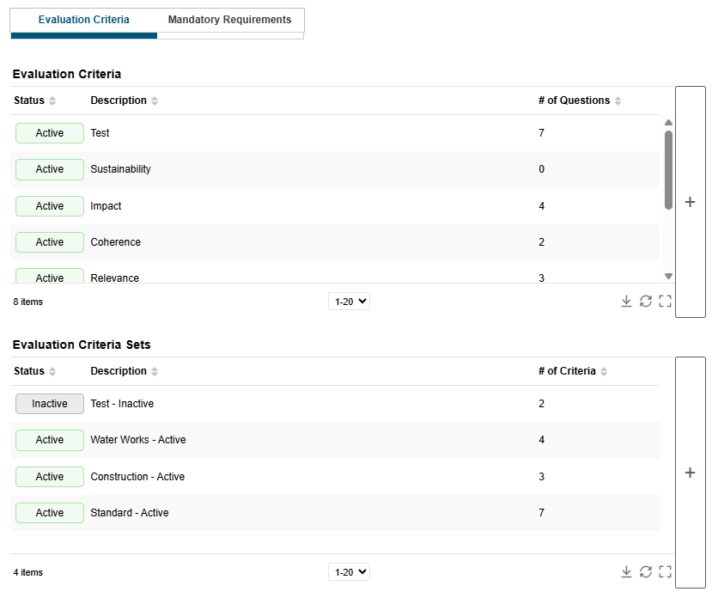Toggle the Active status of Impact
Viewport: 712px width, 598px height.
point(50,206)
